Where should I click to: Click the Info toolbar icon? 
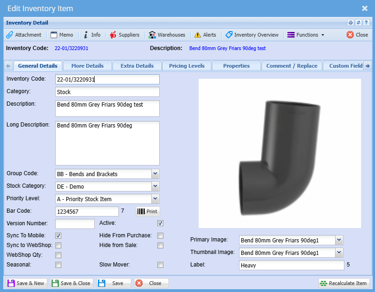92,35
